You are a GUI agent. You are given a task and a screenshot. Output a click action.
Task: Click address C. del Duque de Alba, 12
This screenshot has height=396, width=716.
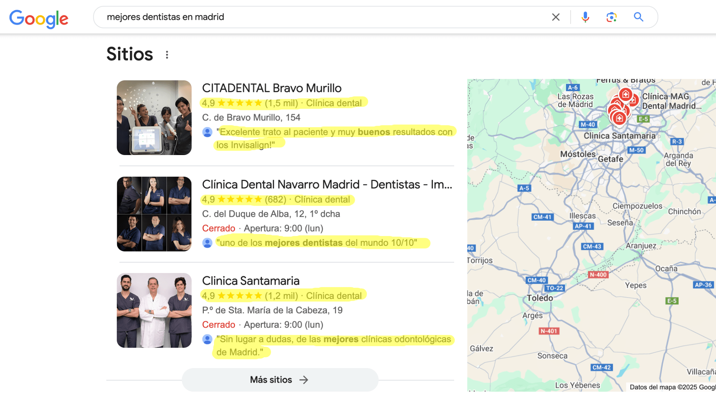pos(271,214)
